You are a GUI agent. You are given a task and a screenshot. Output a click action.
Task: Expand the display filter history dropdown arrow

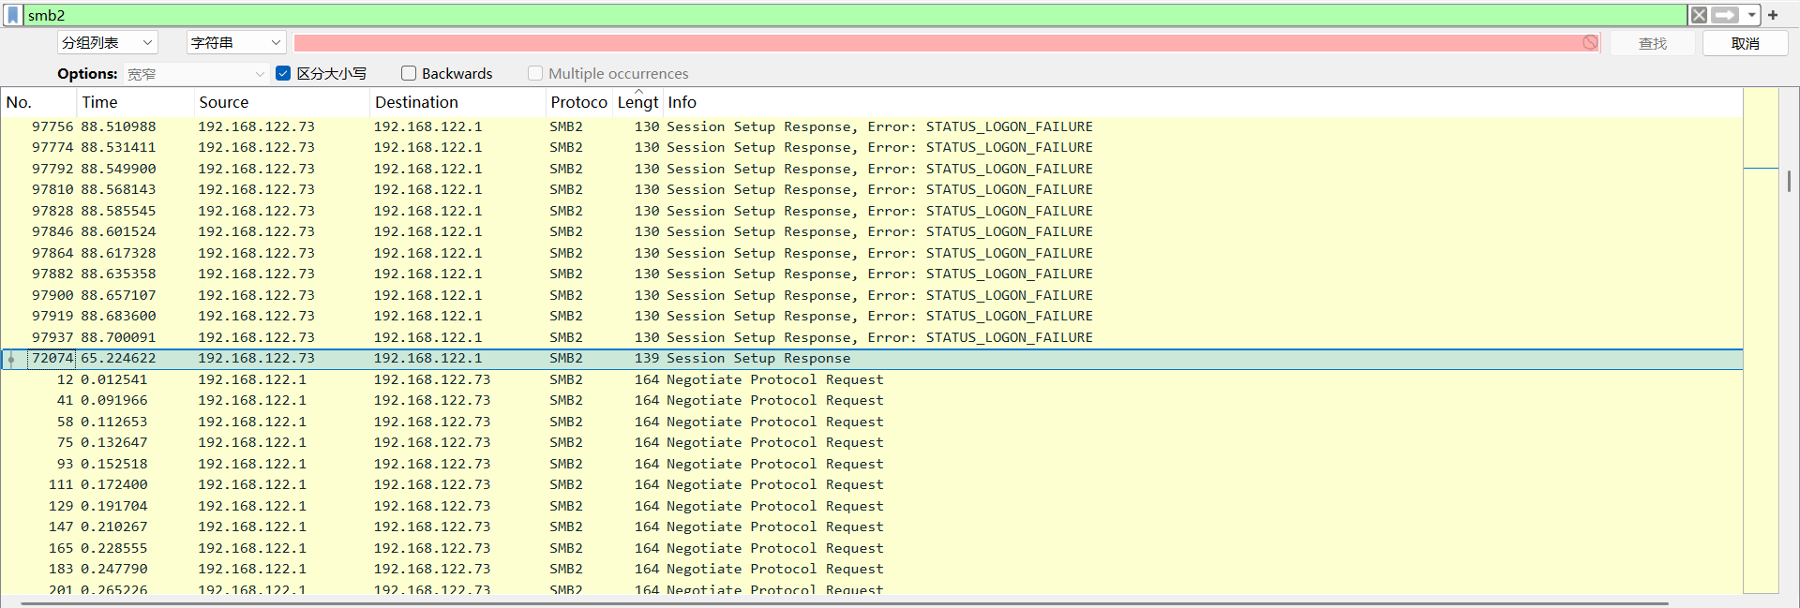point(1751,15)
